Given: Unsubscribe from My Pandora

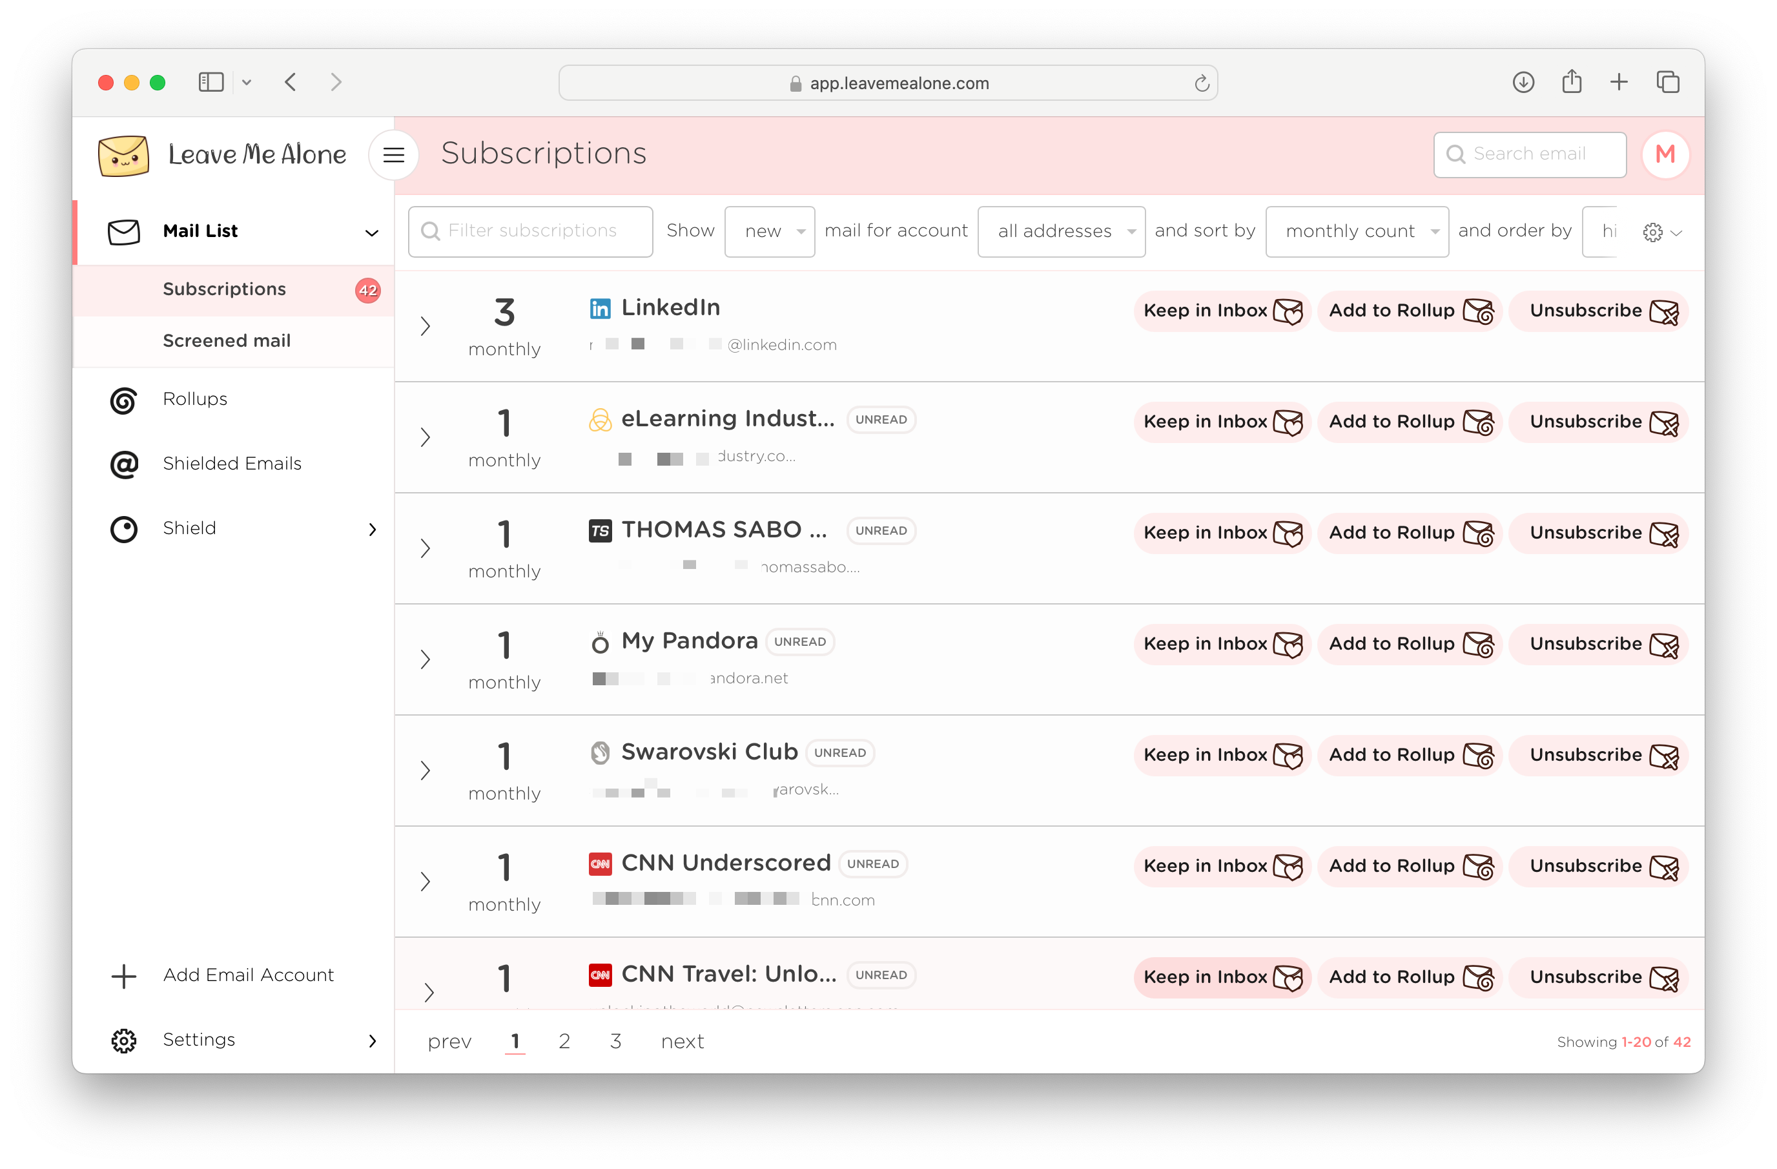Looking at the screenshot, I should point(1597,644).
